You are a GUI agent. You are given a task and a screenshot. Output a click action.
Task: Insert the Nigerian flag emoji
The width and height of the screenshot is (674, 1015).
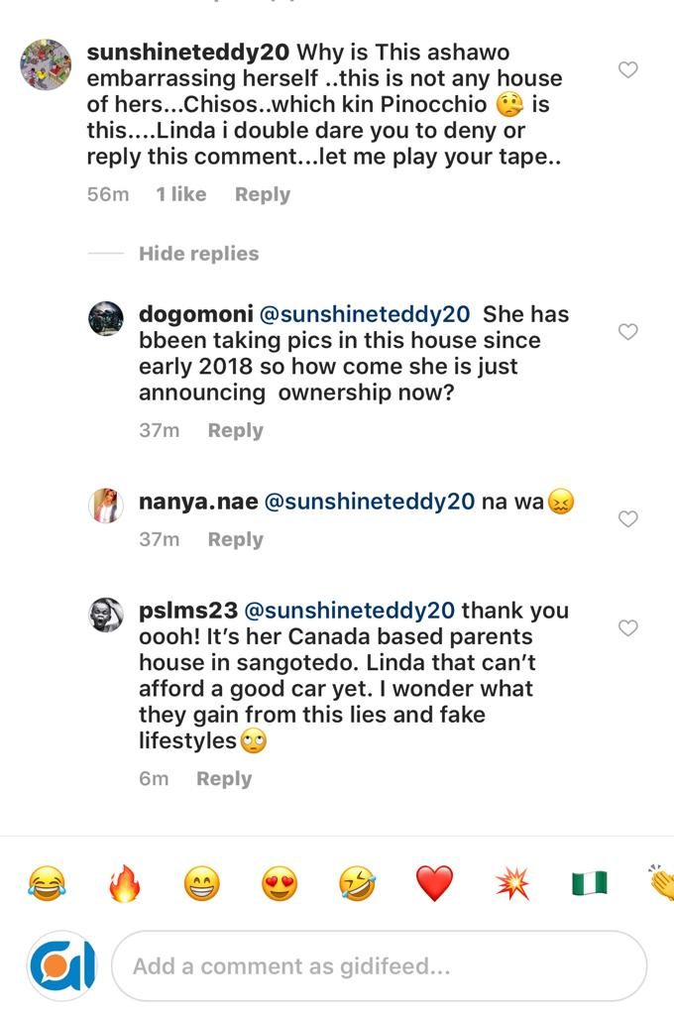point(589,881)
